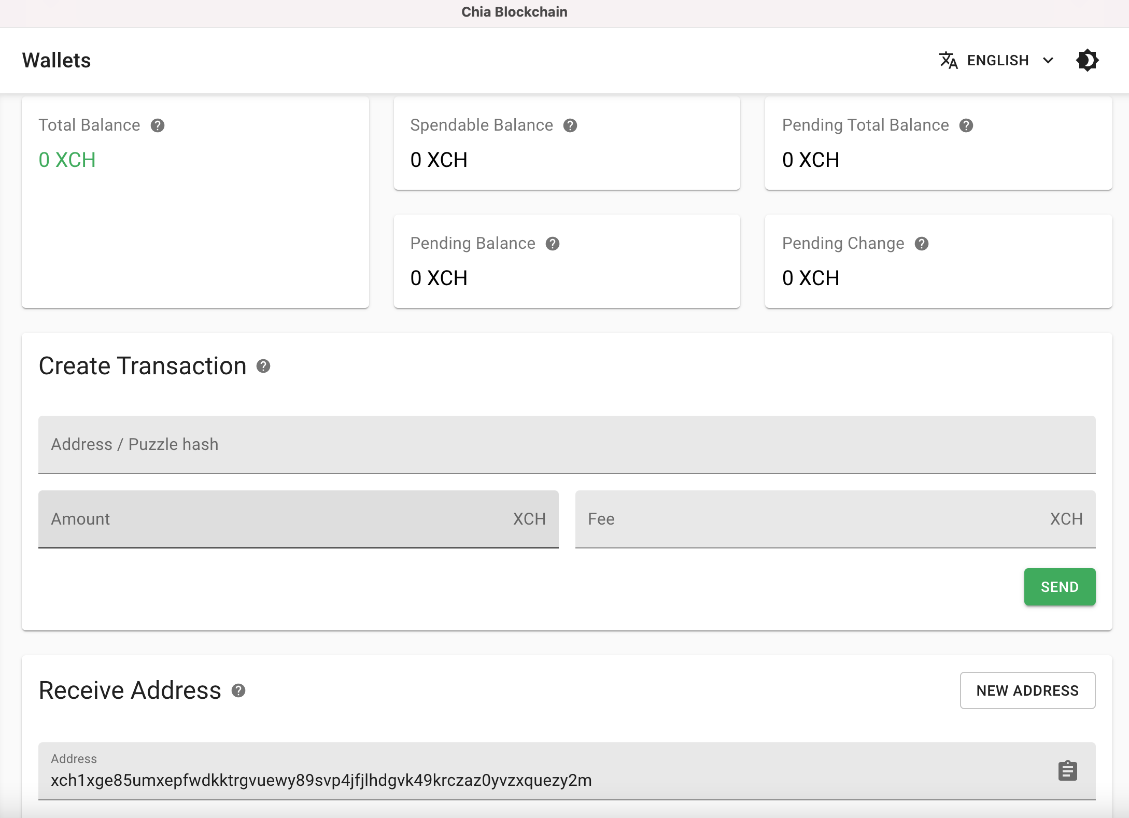The height and width of the screenshot is (818, 1129).
Task: Click the green 0 XCH total balance value
Action: (67, 160)
